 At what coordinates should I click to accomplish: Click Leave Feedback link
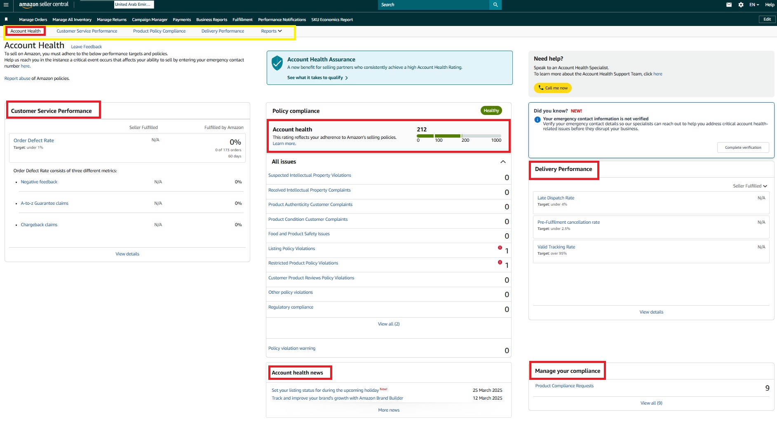coord(86,47)
